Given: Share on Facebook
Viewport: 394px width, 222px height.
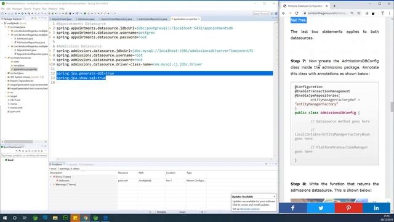Looking at the screenshot, I should tap(293, 208).
